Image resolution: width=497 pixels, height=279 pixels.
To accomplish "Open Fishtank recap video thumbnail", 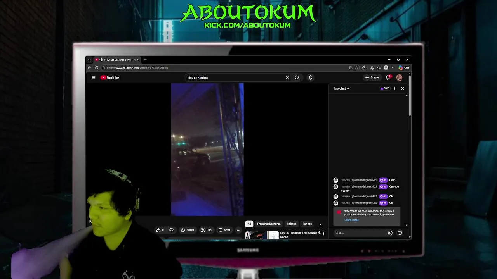I will 262,235.
